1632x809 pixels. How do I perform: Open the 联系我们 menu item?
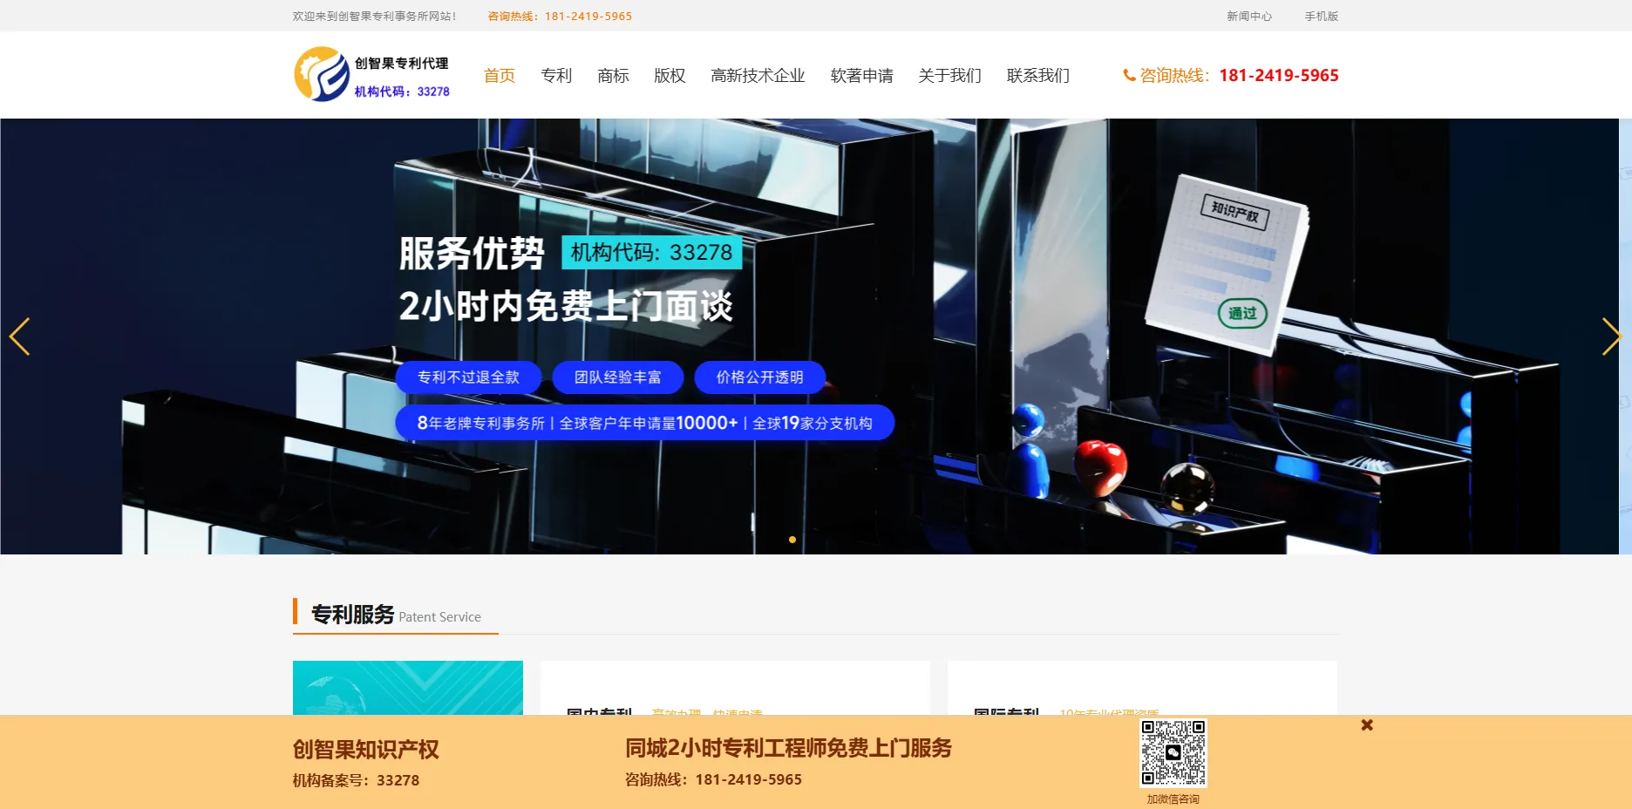click(1037, 76)
